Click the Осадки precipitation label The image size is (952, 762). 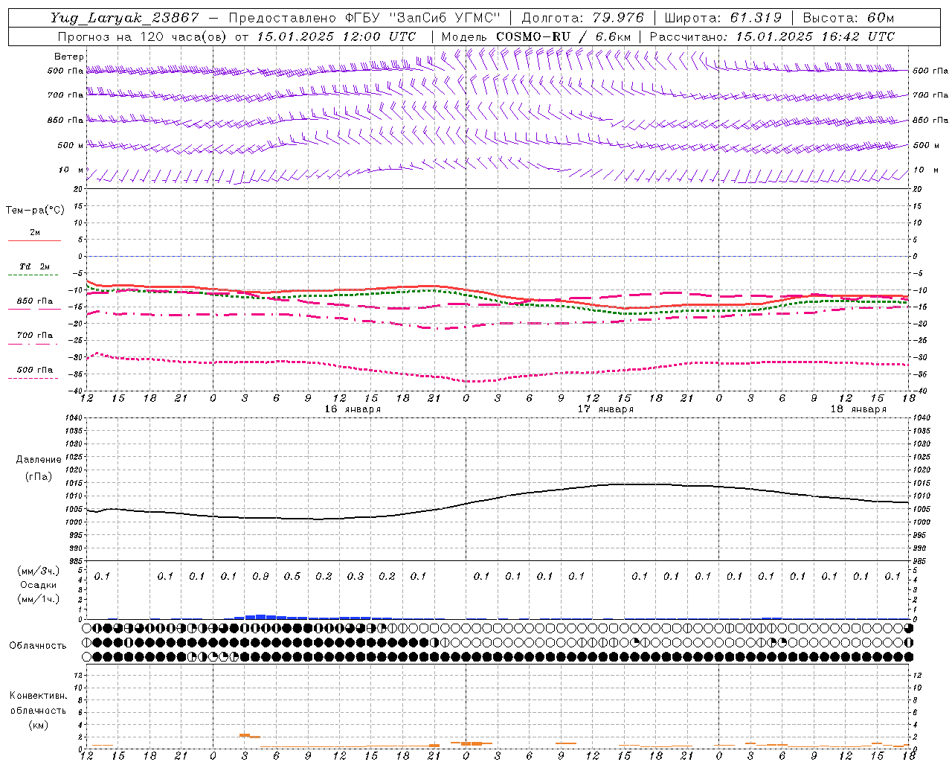38,585
